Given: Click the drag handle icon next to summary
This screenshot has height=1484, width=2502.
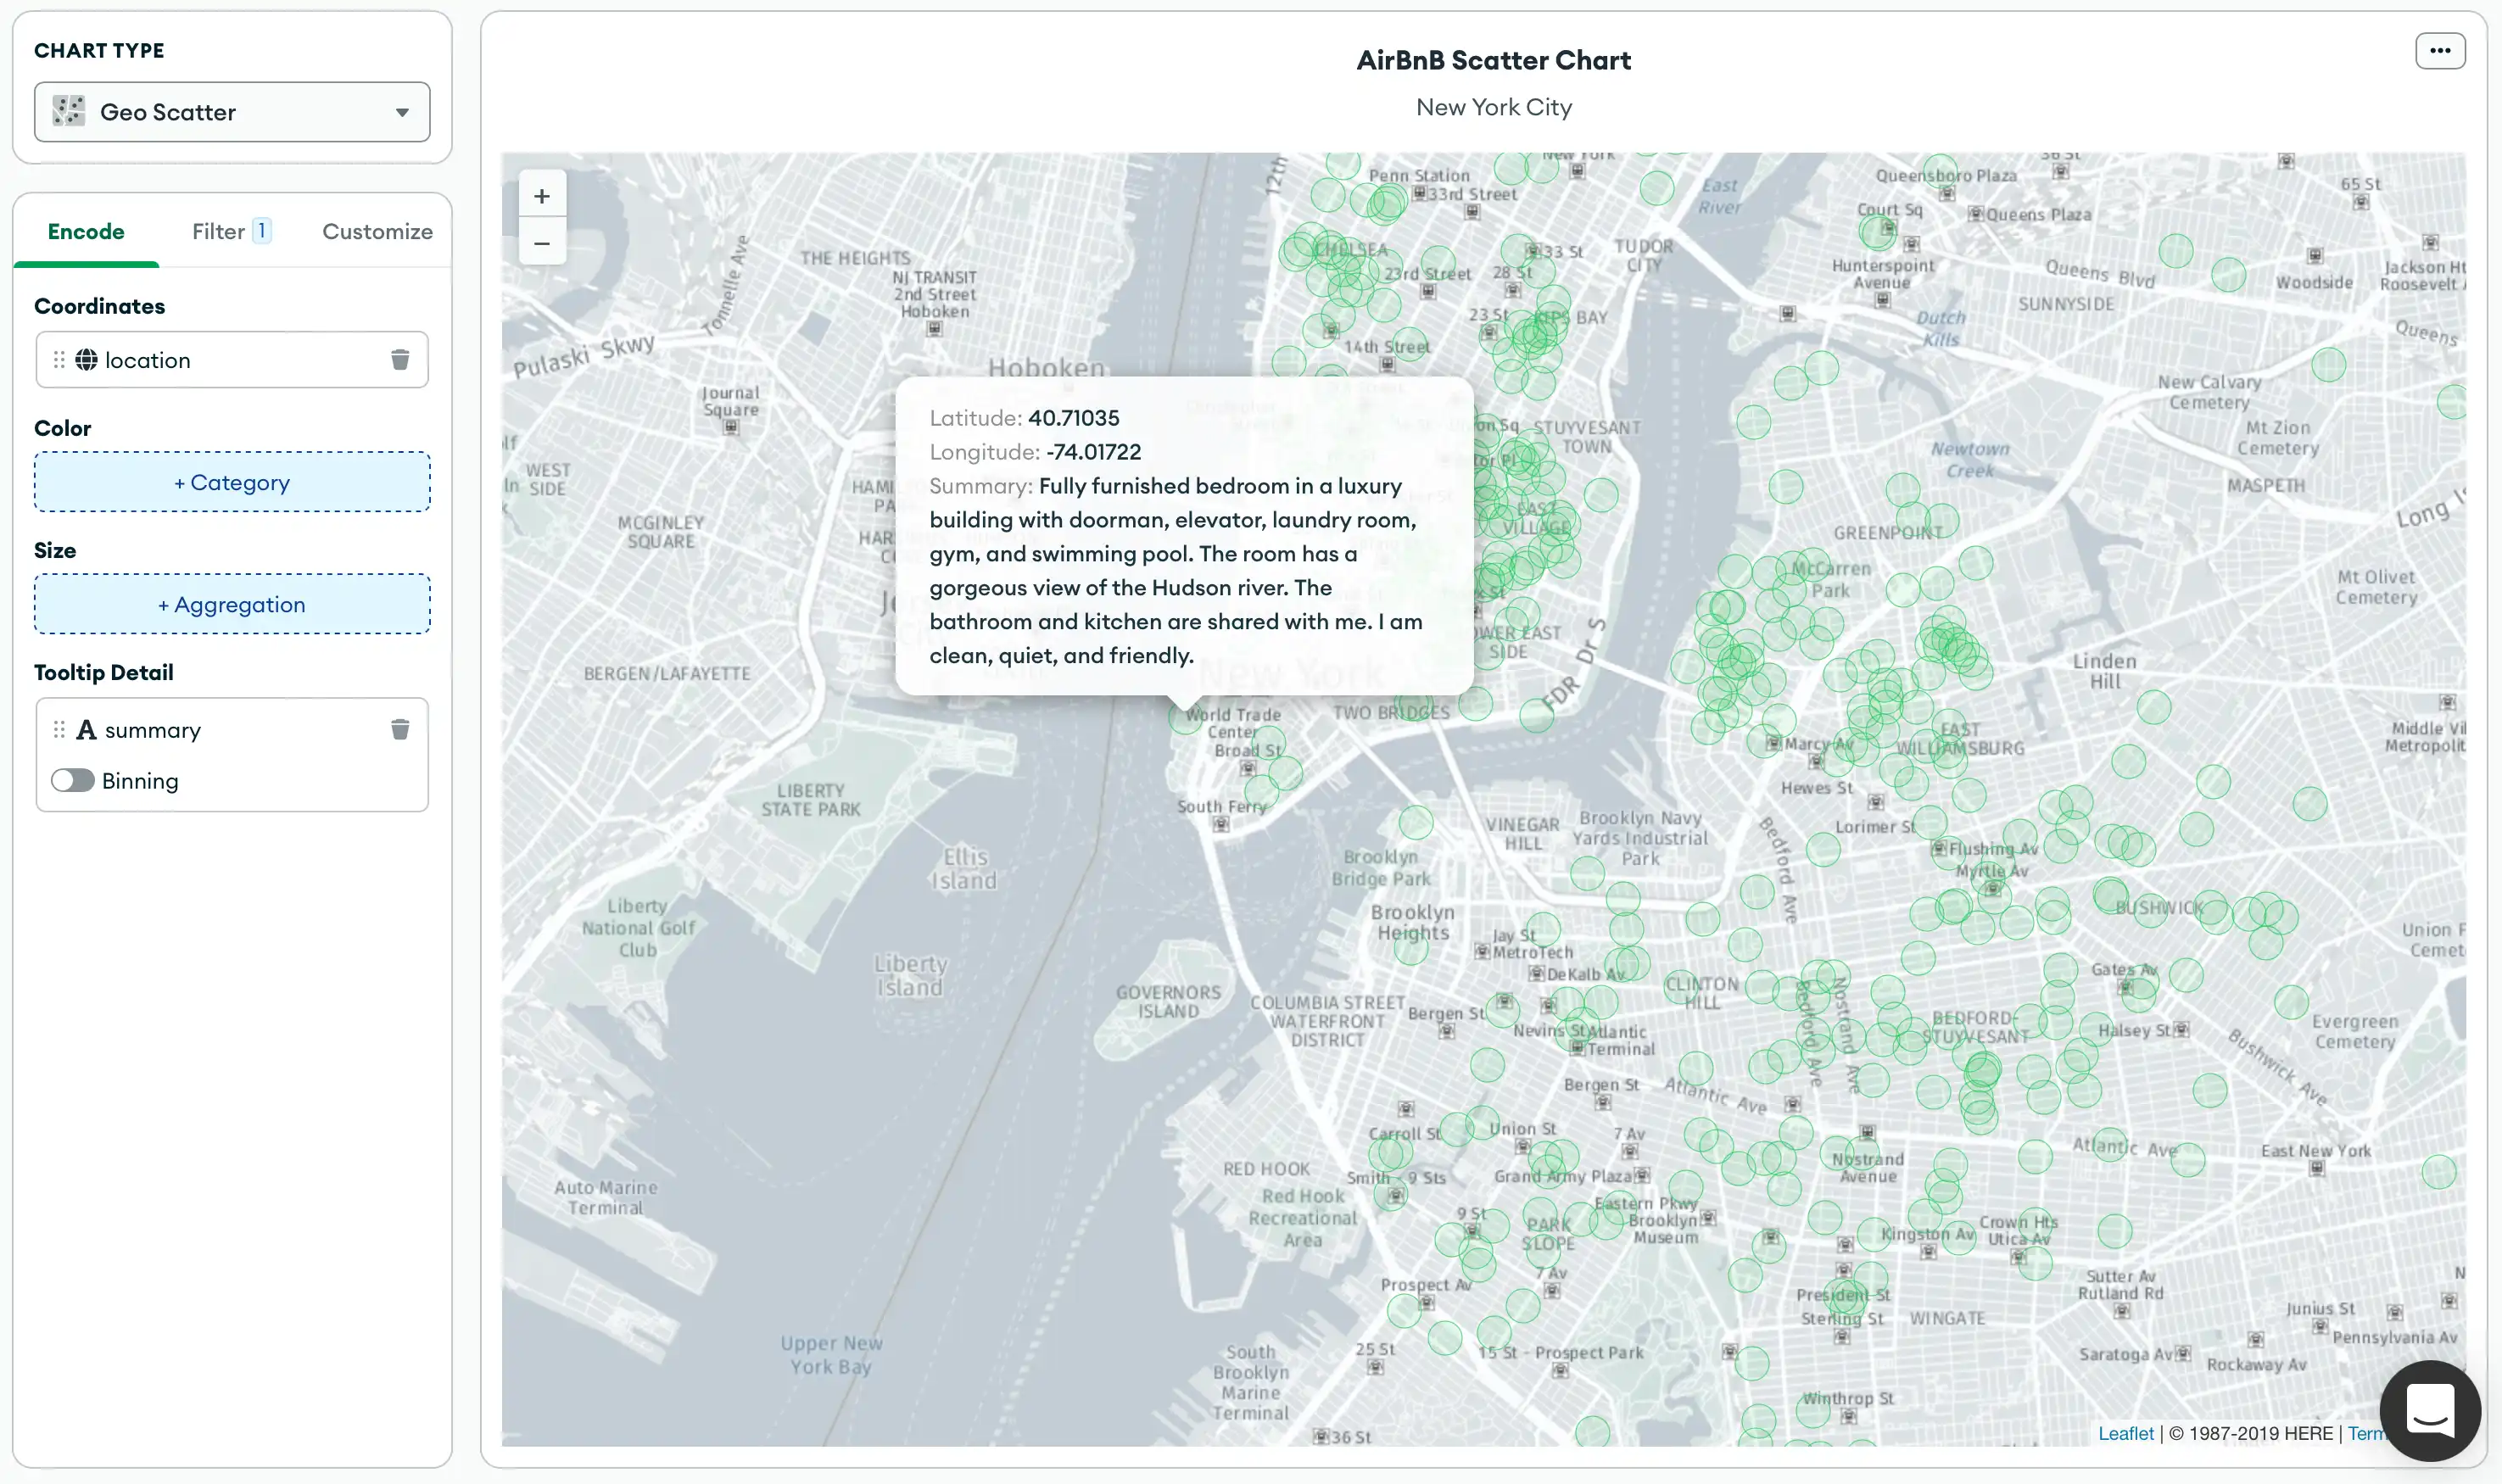Looking at the screenshot, I should (x=59, y=729).
